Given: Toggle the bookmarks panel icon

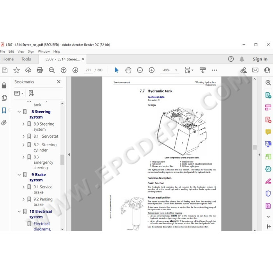Looking at the screenshot, I should (x=4, y=110).
